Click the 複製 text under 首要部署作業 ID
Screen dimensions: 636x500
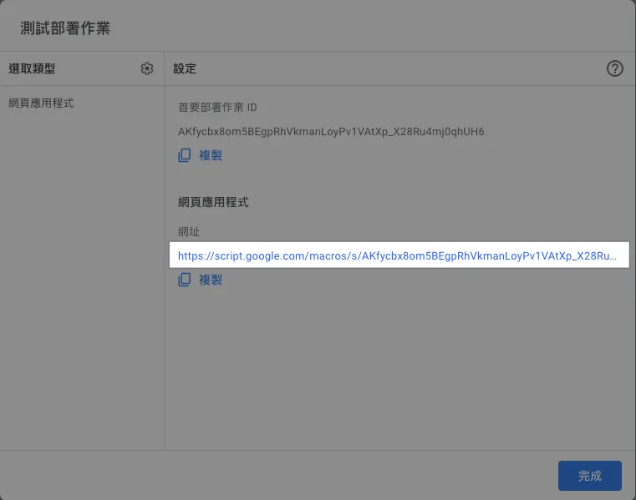211,155
